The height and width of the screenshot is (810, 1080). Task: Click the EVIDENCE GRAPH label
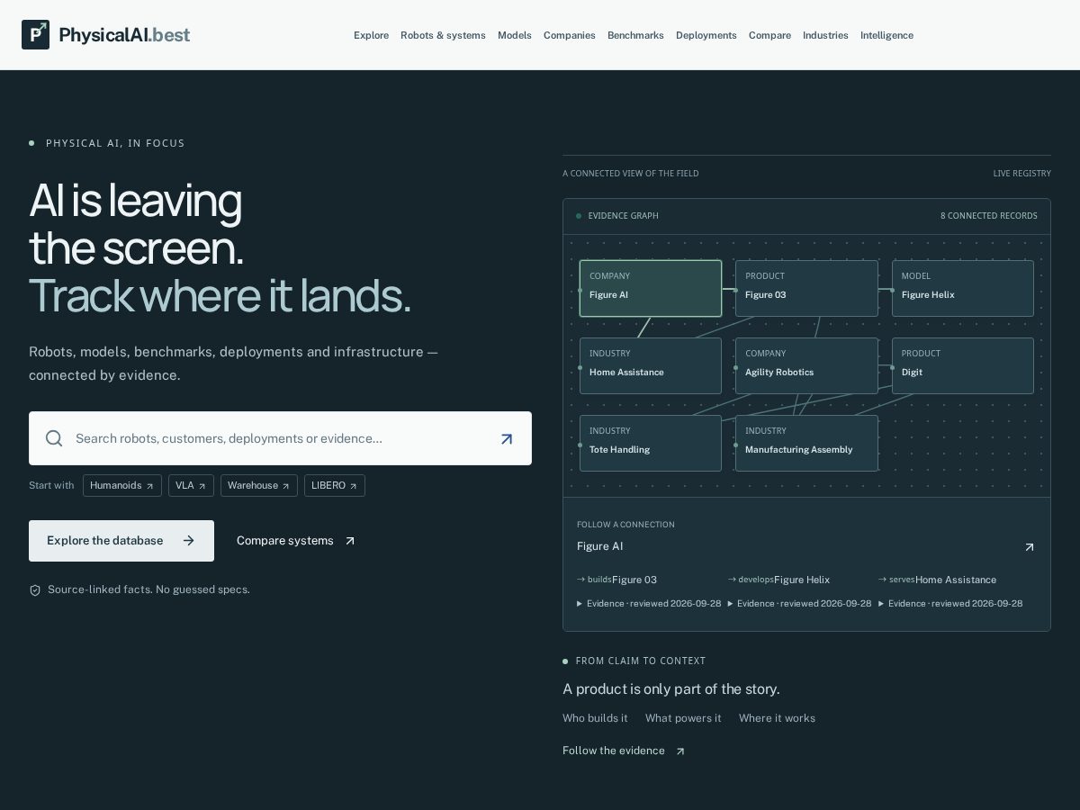[623, 216]
